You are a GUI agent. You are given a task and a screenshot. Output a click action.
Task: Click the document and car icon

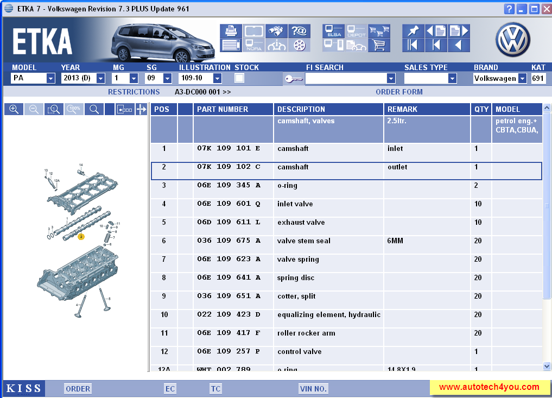tap(356, 46)
